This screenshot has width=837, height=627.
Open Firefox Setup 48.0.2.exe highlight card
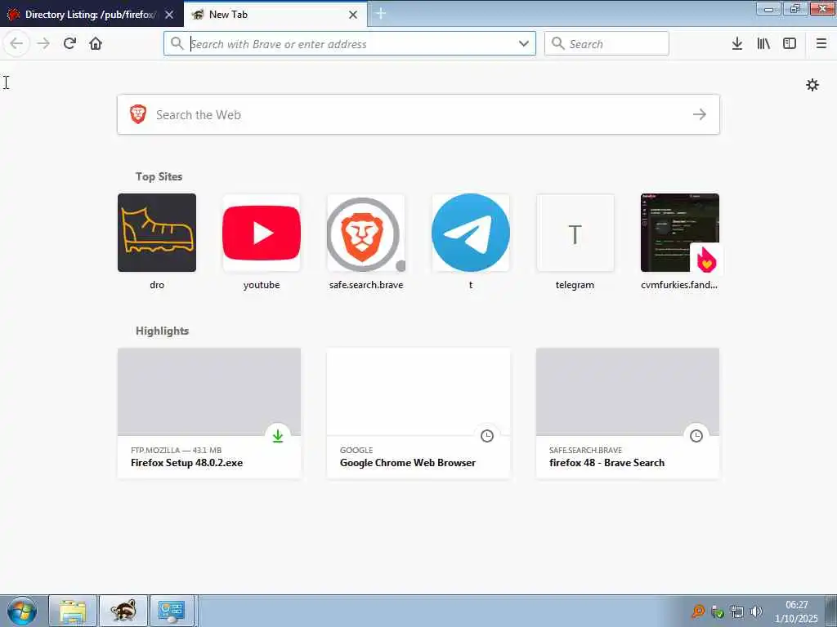(209, 413)
